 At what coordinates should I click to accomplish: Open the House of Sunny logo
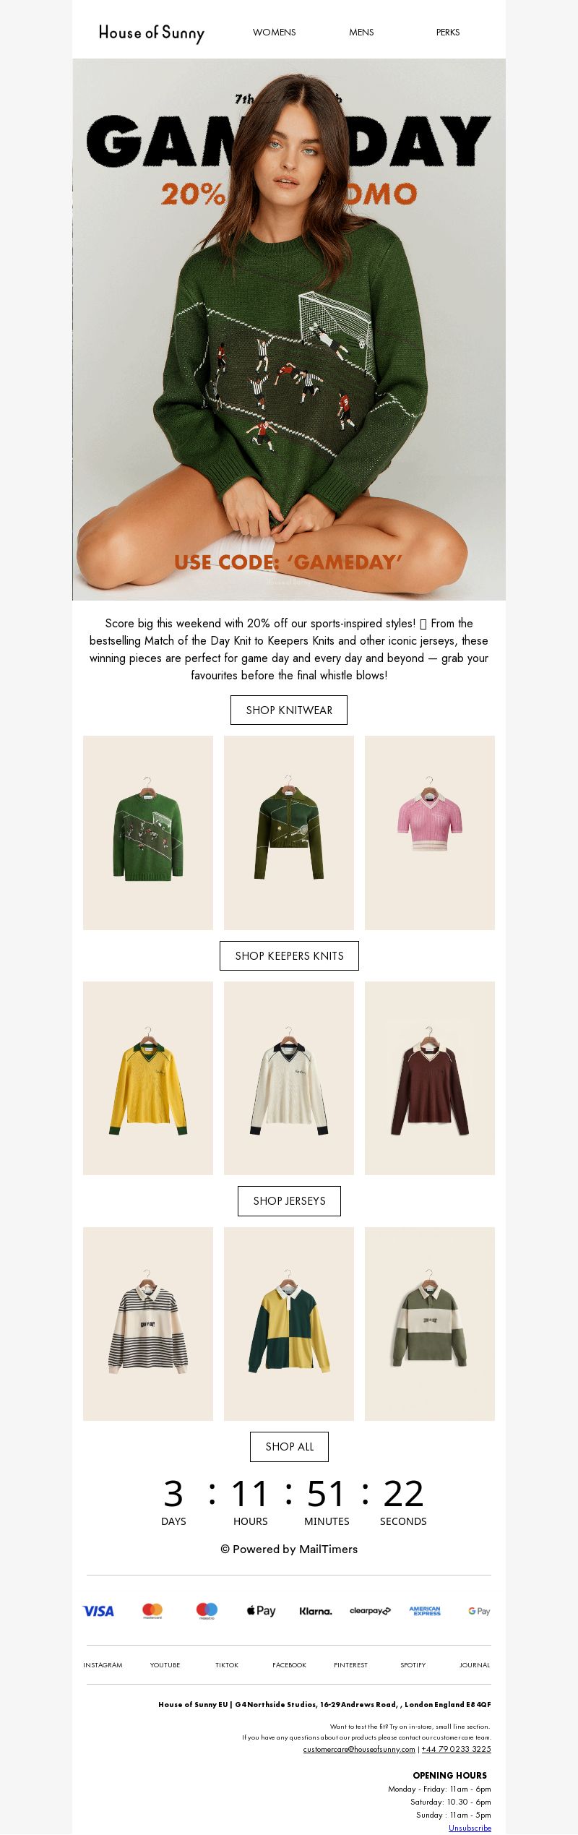(x=152, y=33)
